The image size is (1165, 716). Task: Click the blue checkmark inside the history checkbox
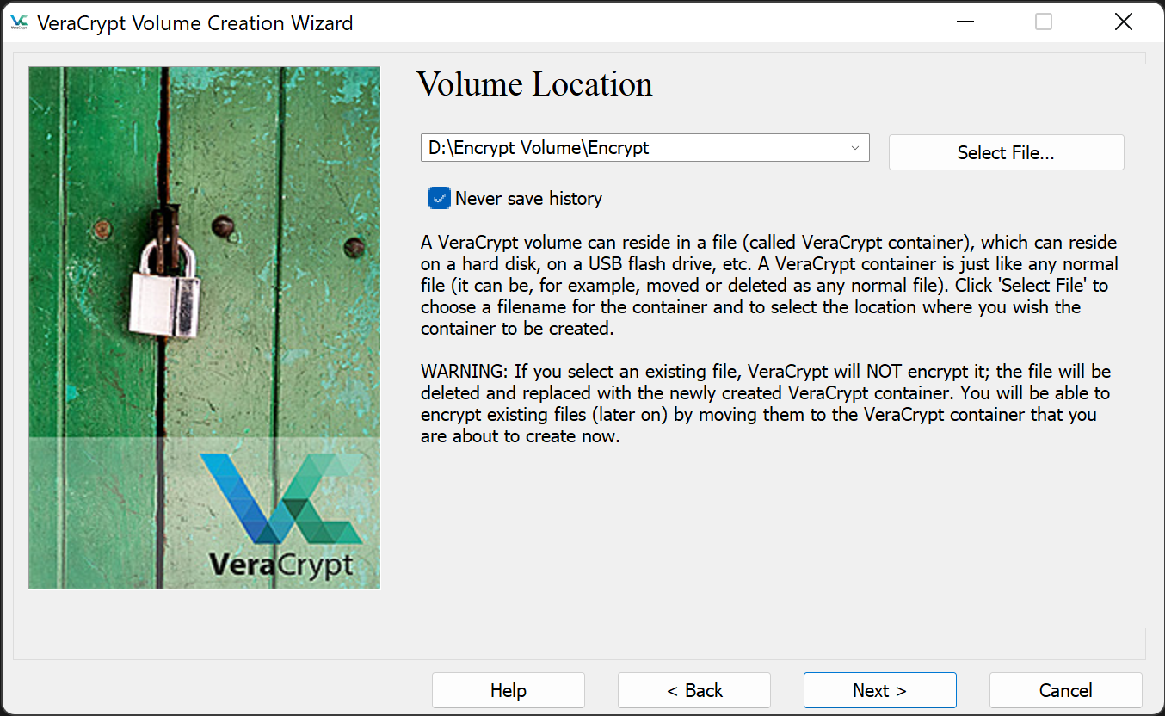point(439,197)
